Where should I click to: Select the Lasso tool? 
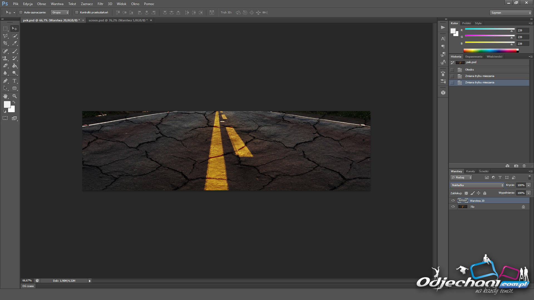[x=5, y=36]
